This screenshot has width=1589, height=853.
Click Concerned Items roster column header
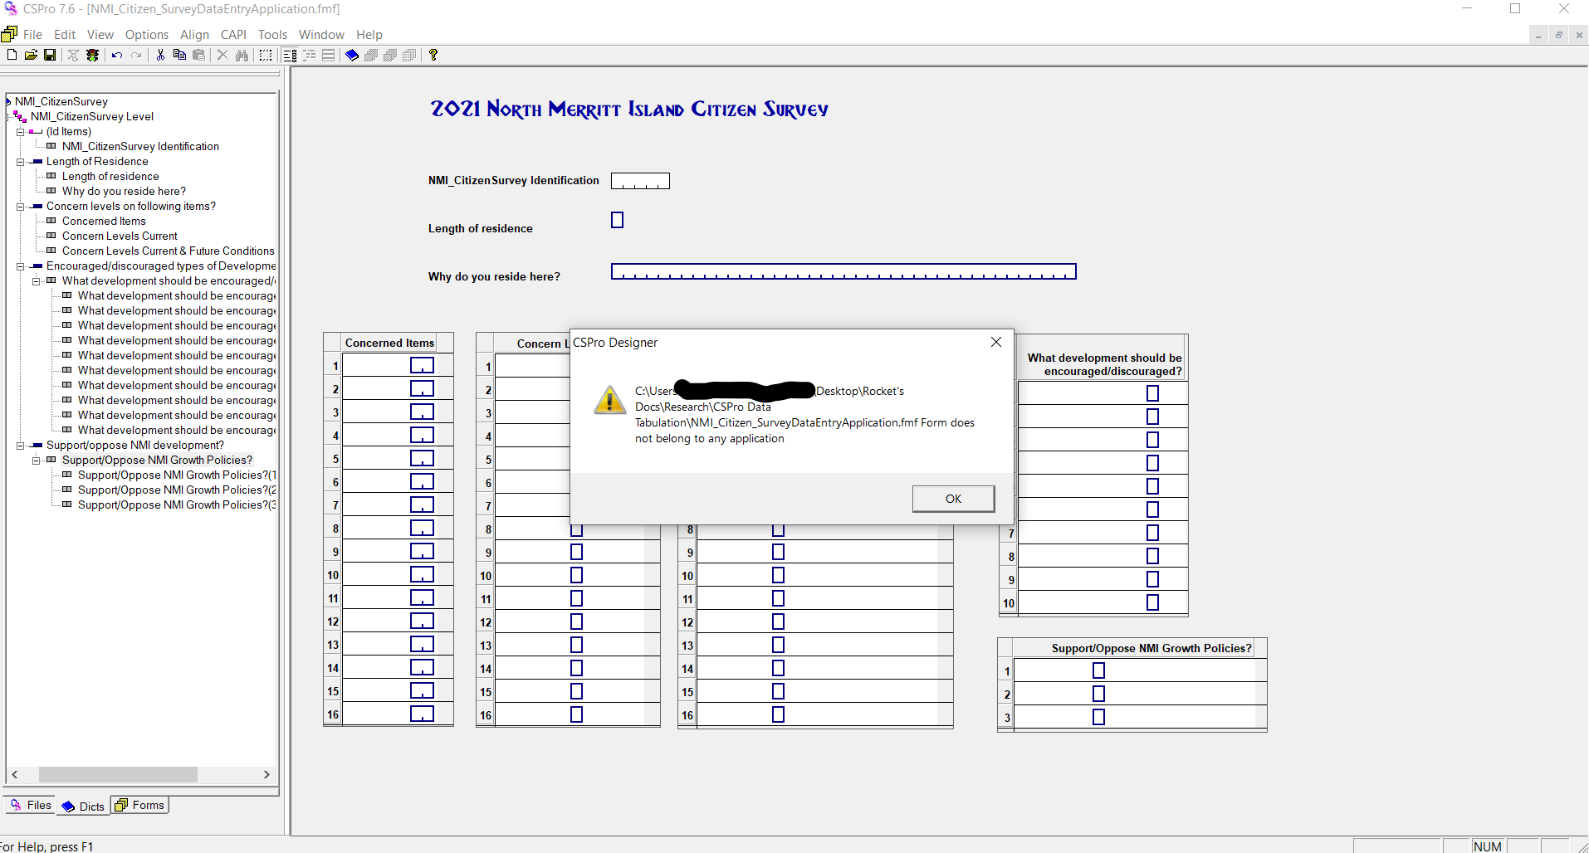[389, 343]
